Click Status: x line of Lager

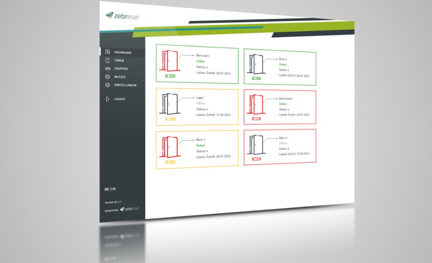[202, 109]
